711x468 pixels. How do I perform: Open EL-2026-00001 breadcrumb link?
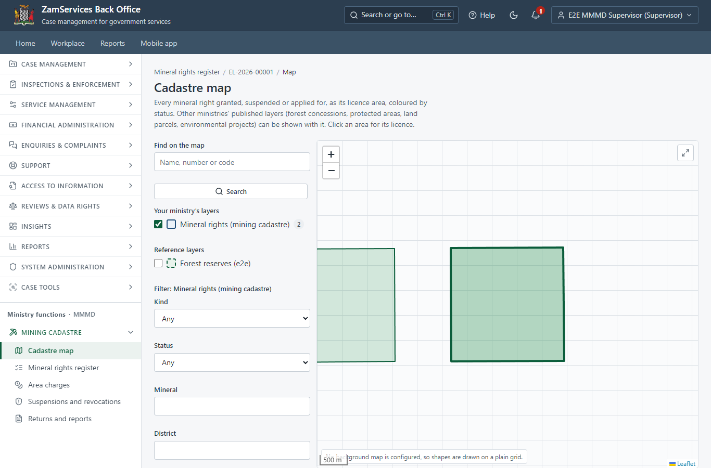point(251,72)
